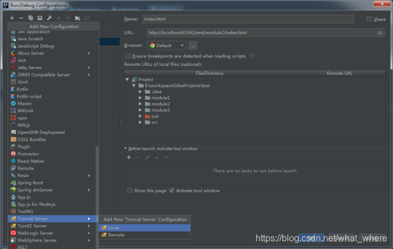Copy the configuration using the copy icon
The width and height of the screenshot is (393, 249).
(31, 18)
